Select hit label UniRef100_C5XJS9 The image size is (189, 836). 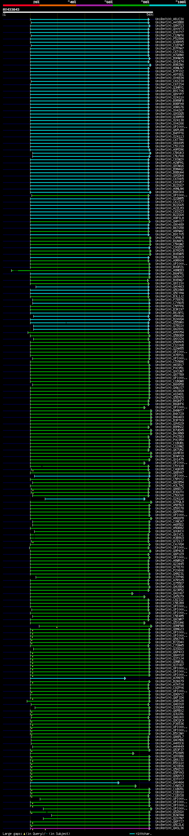pos(170,147)
